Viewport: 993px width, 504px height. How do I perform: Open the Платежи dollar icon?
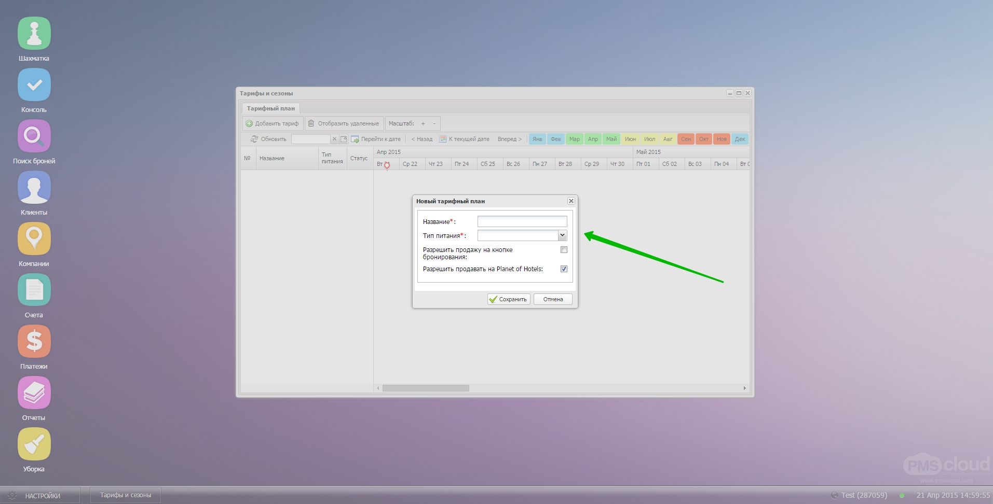34,341
